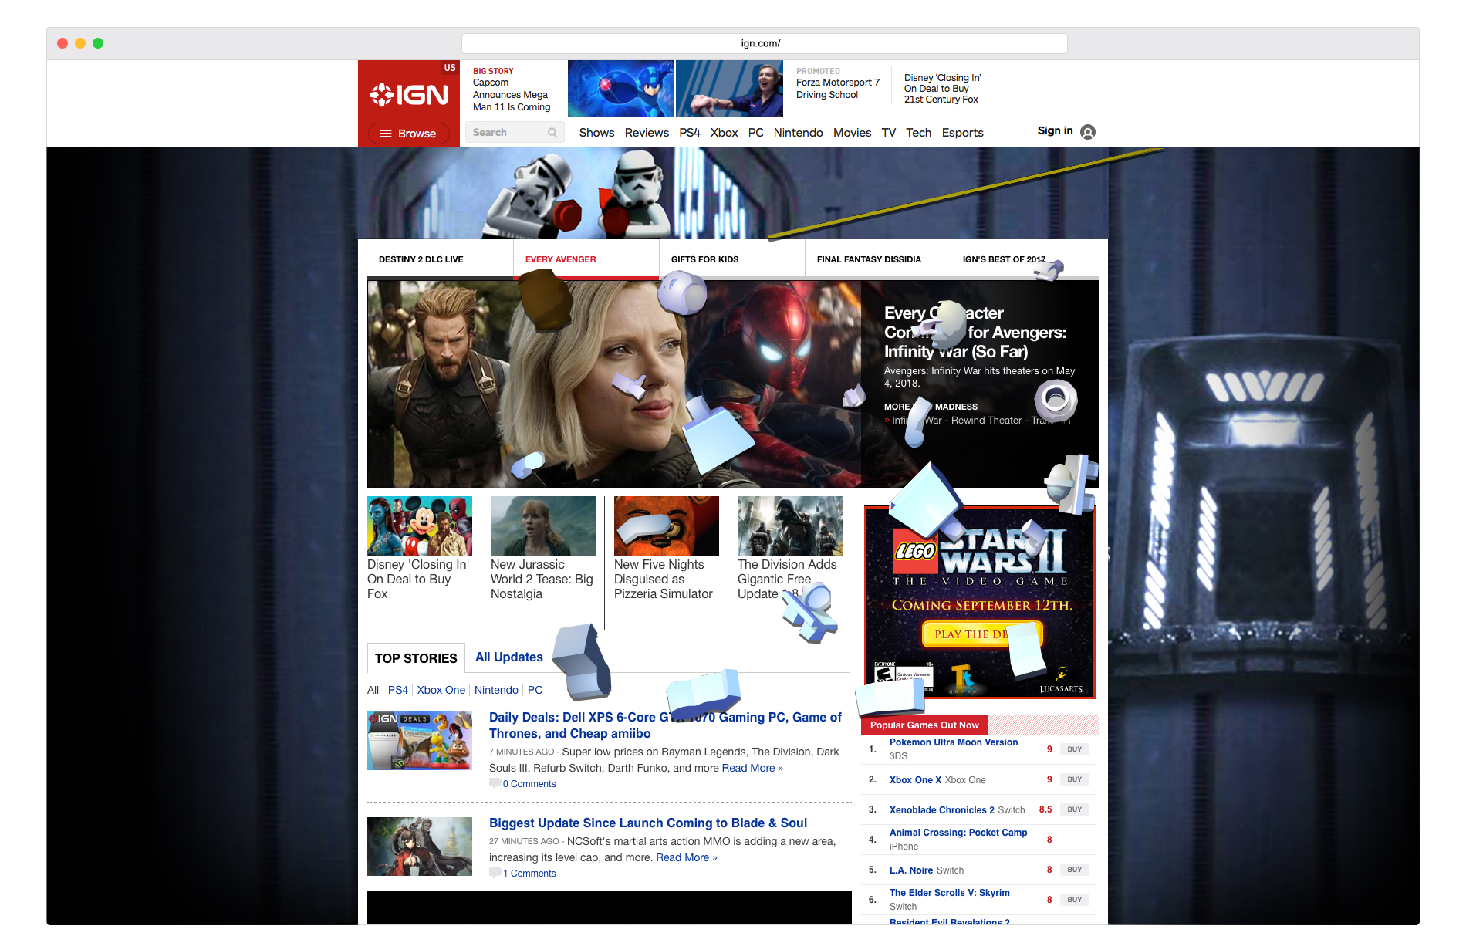This screenshot has width=1466, height=943.
Task: Click Buy for Elder Scrolls V: Skyrim
Action: (1074, 900)
